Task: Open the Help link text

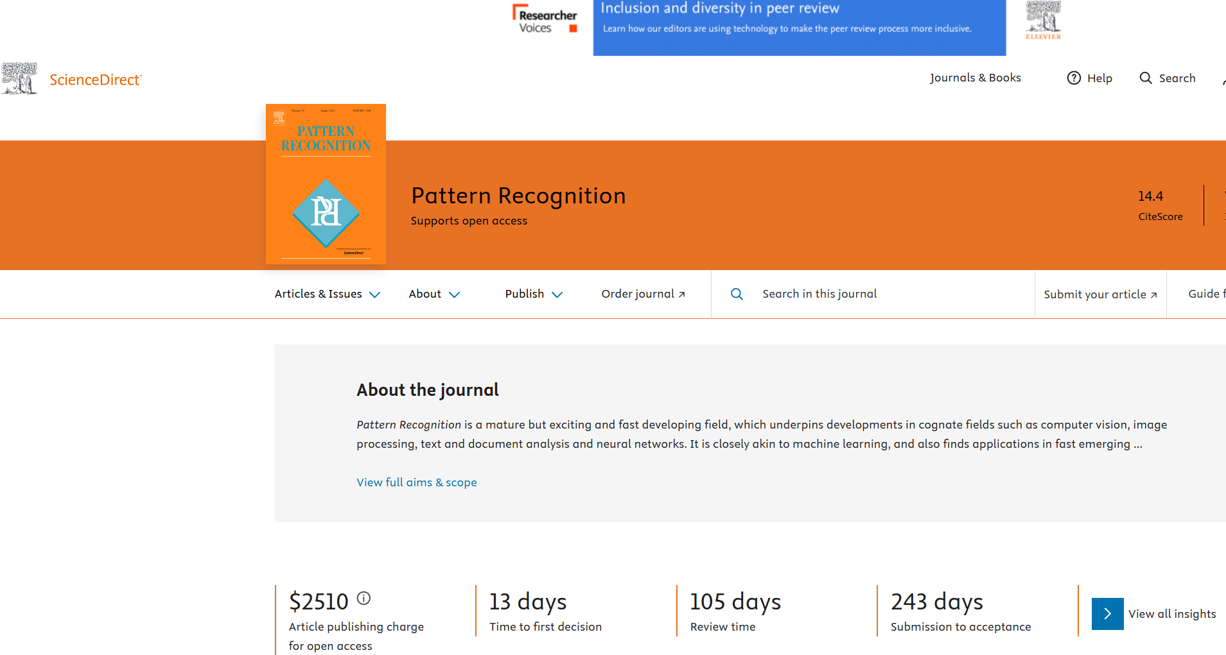Action: click(1099, 78)
